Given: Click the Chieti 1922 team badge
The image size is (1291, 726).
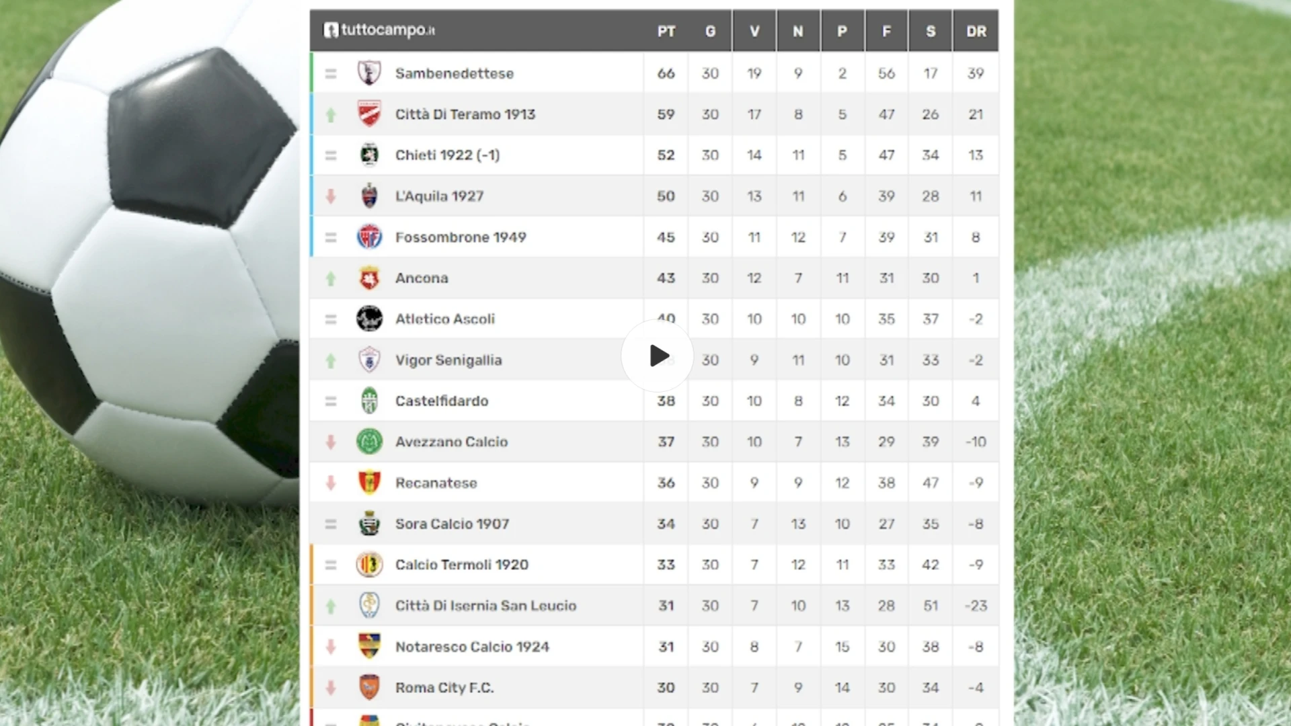Looking at the screenshot, I should 369,155.
